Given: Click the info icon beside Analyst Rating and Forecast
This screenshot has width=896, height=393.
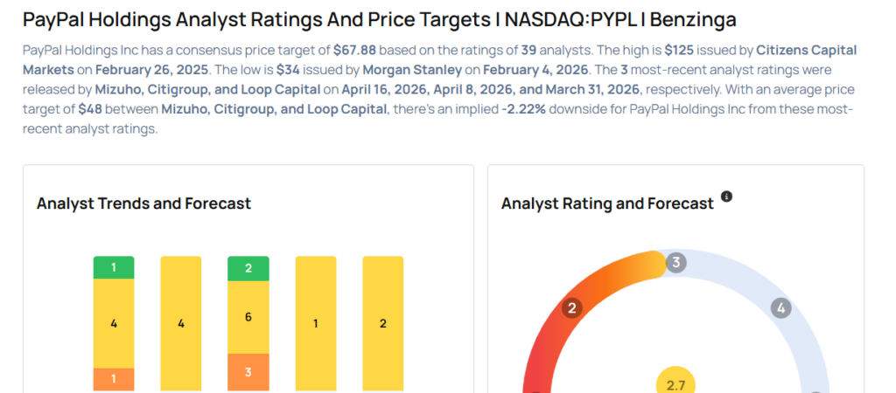Looking at the screenshot, I should pos(726,196).
